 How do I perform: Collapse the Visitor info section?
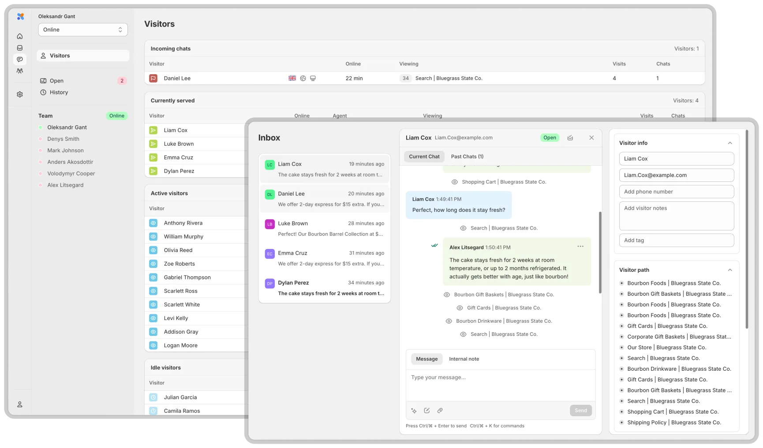coord(730,143)
